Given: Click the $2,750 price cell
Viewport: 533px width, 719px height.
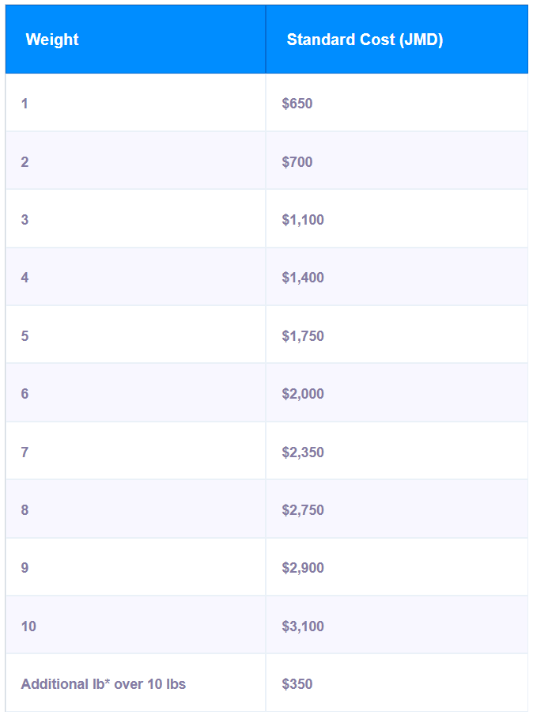Looking at the screenshot, I should point(303,510).
